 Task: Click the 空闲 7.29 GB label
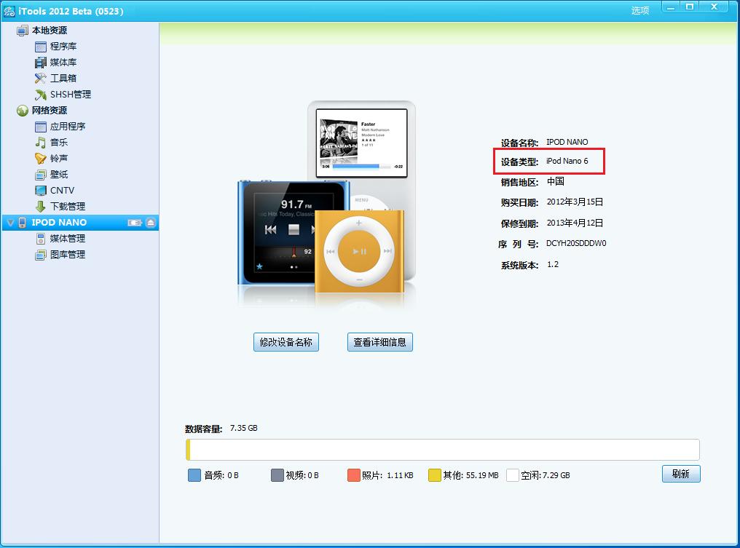[546, 475]
